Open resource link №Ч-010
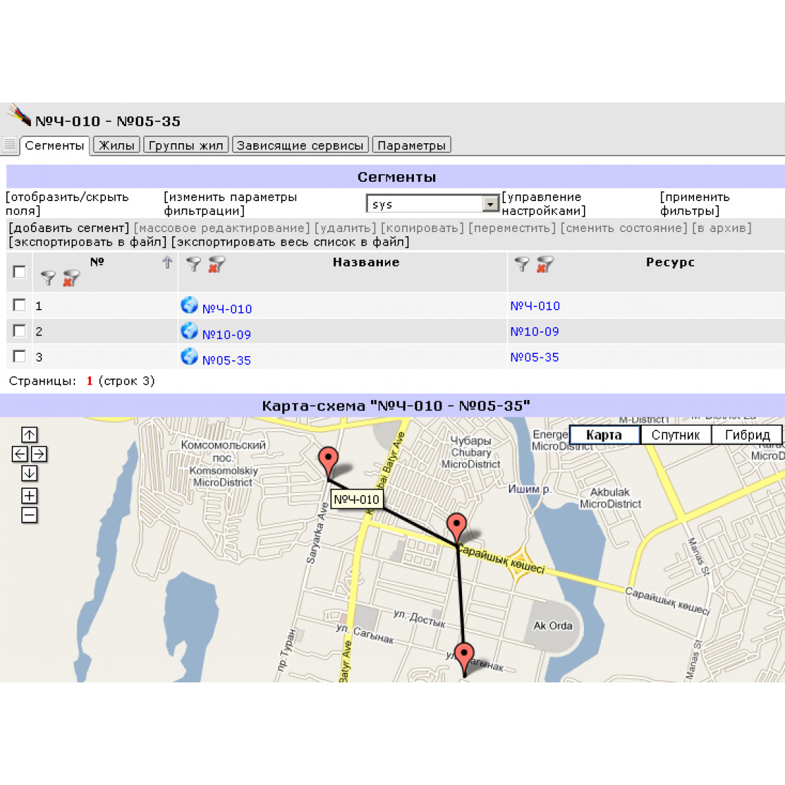The width and height of the screenshot is (785, 785). click(x=534, y=306)
